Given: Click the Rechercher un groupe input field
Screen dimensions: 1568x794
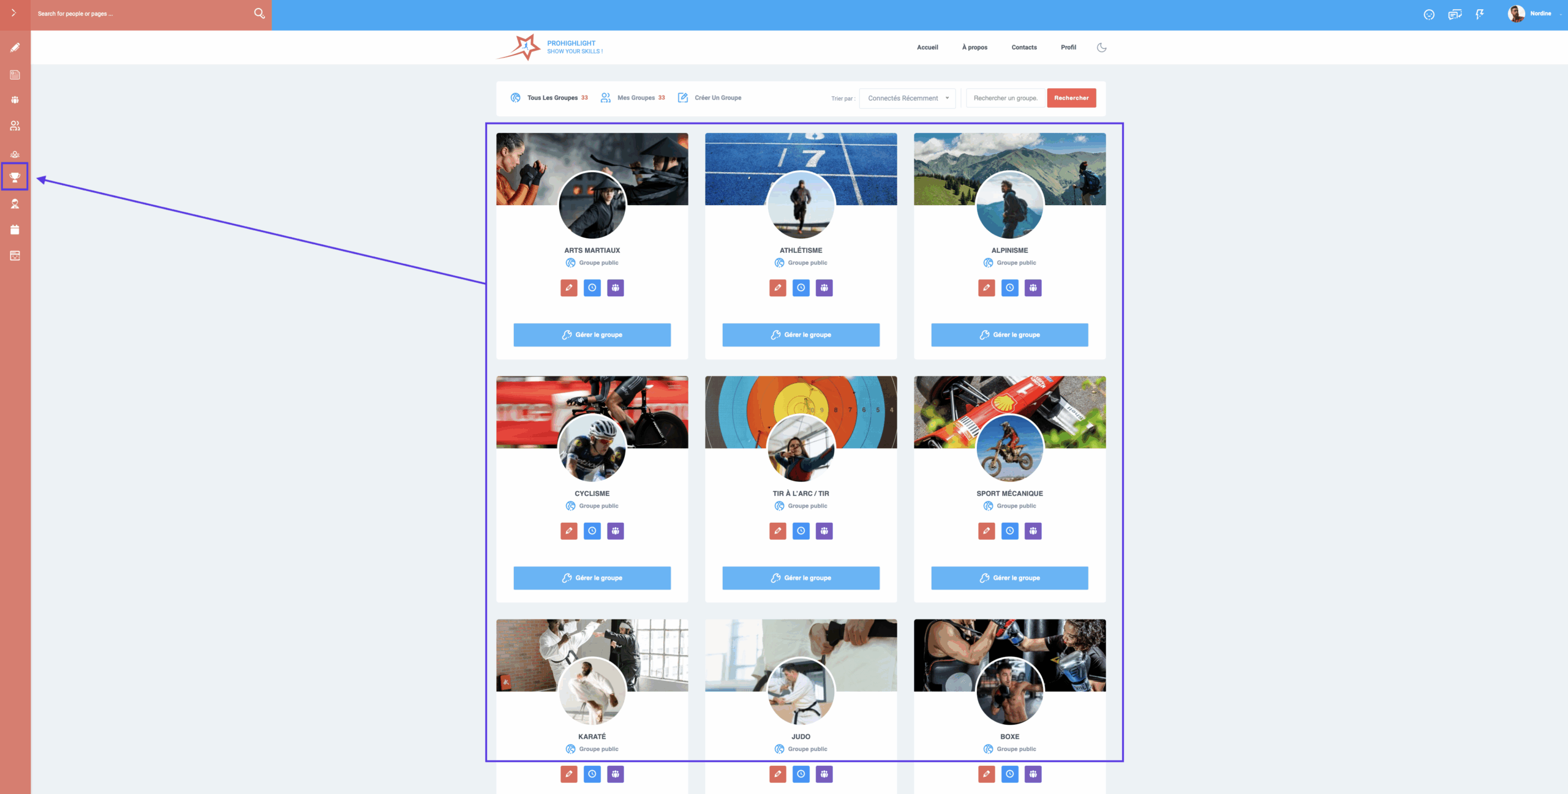Looking at the screenshot, I should pos(1005,98).
